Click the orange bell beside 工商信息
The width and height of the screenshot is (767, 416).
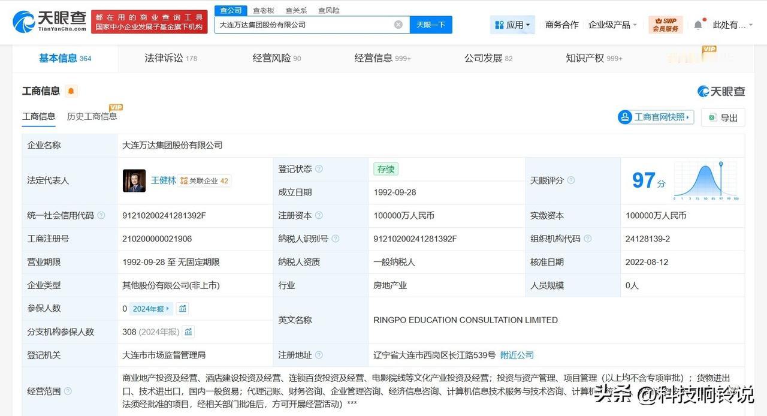click(x=71, y=91)
